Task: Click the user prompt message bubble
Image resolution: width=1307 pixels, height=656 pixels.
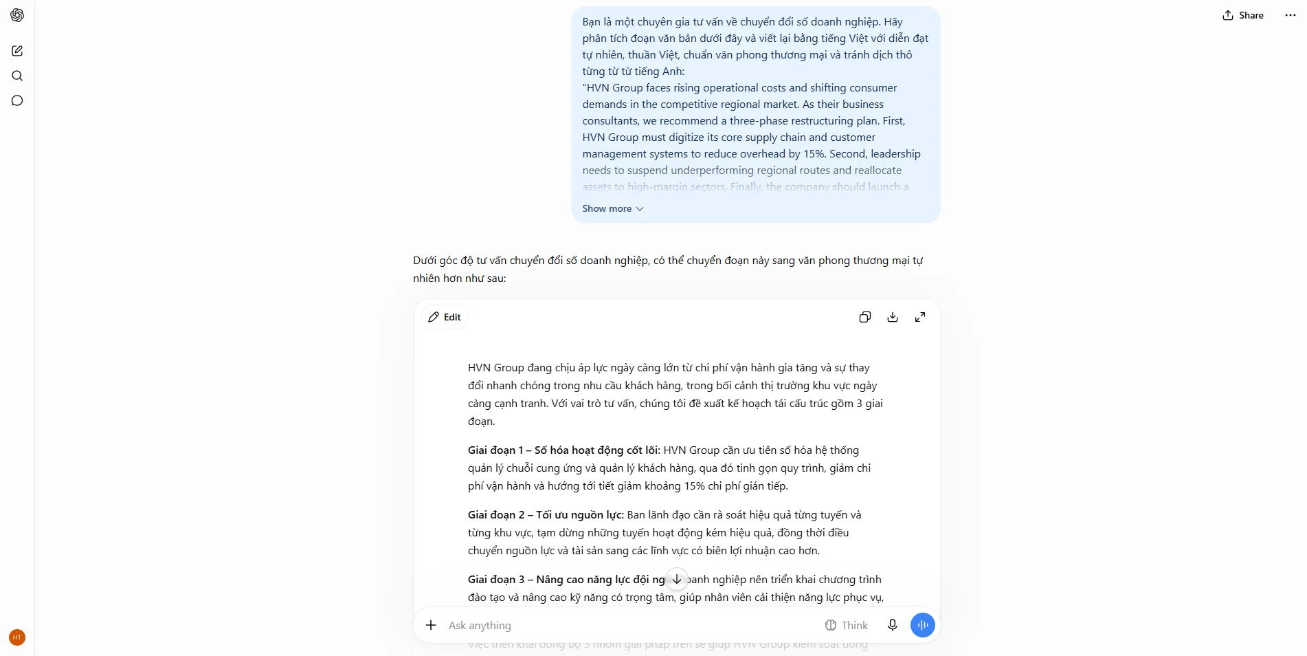Action: 755,115
